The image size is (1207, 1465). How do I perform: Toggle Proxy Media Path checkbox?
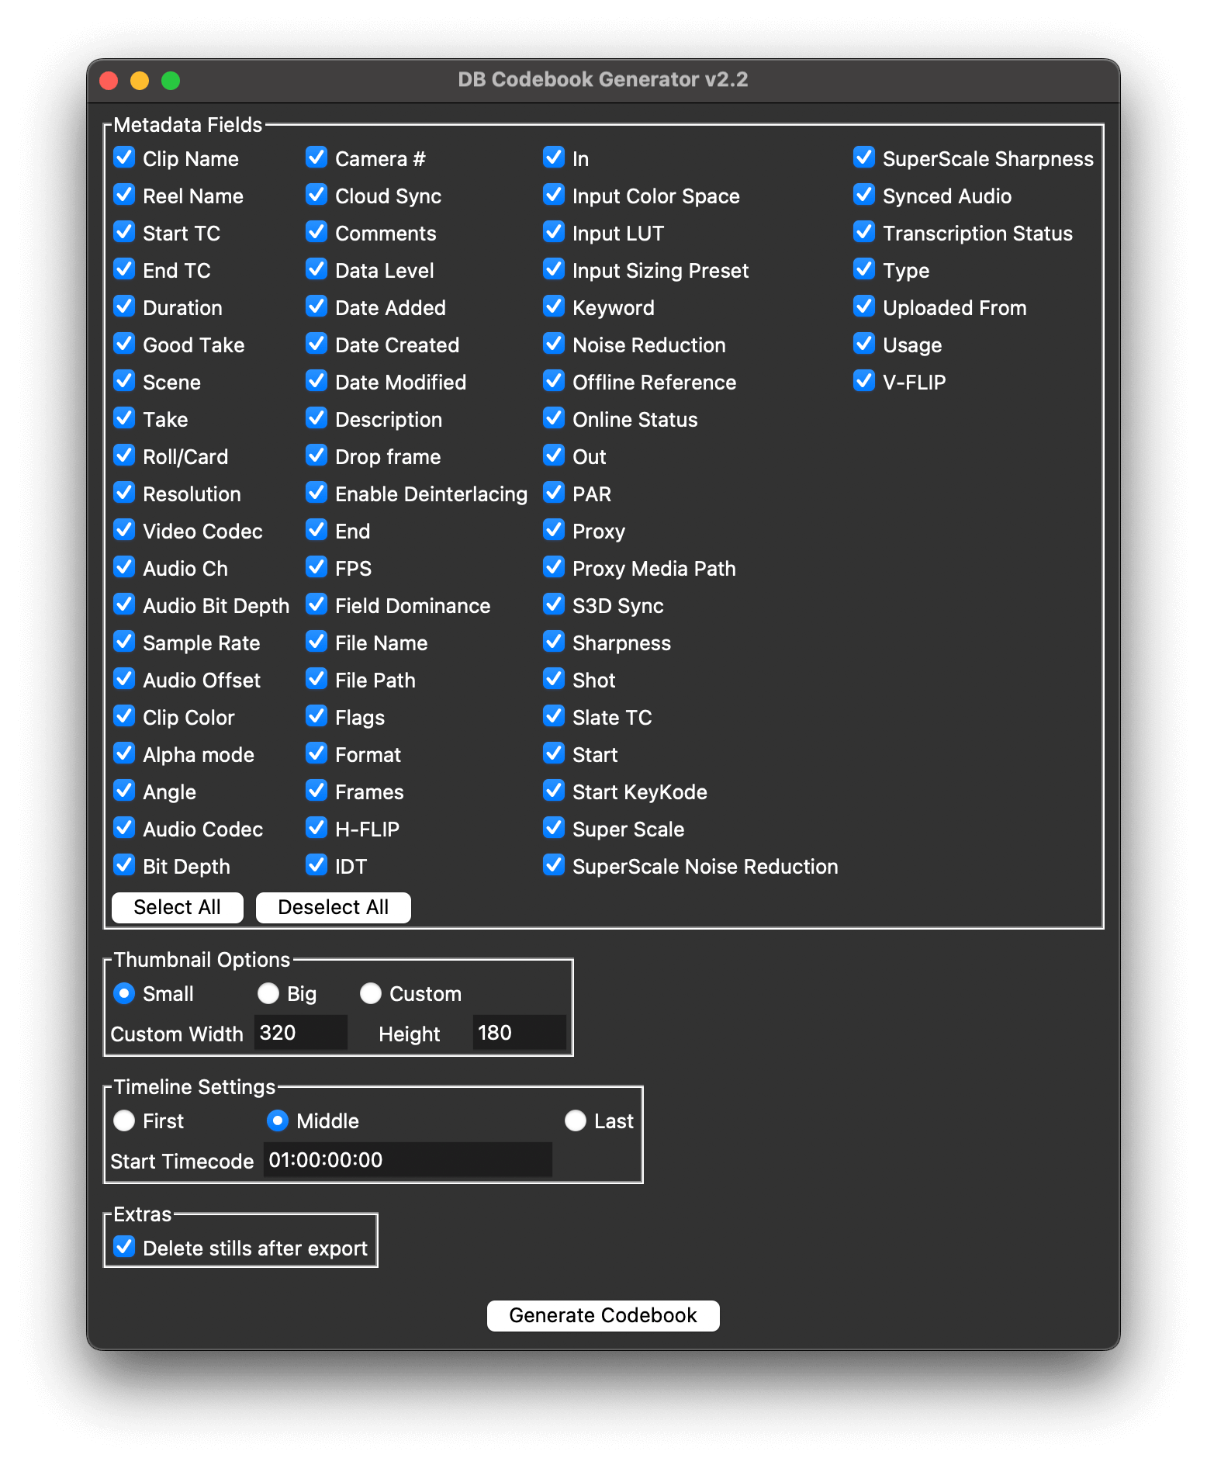click(x=554, y=567)
